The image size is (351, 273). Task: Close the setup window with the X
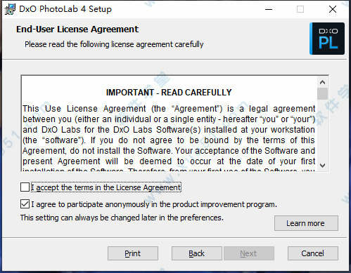[333, 9]
